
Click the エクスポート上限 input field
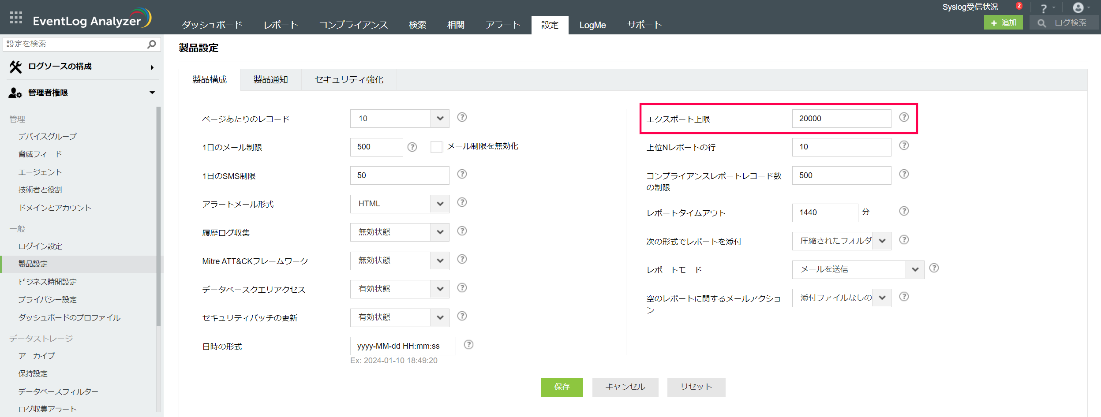point(841,119)
